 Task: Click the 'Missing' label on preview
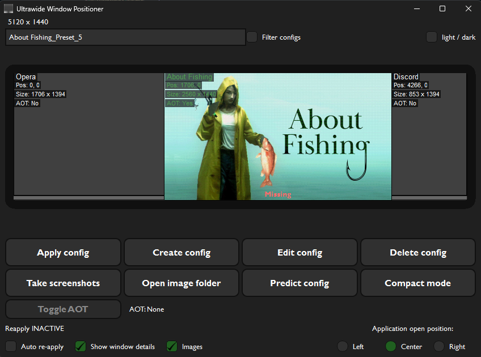(278, 194)
